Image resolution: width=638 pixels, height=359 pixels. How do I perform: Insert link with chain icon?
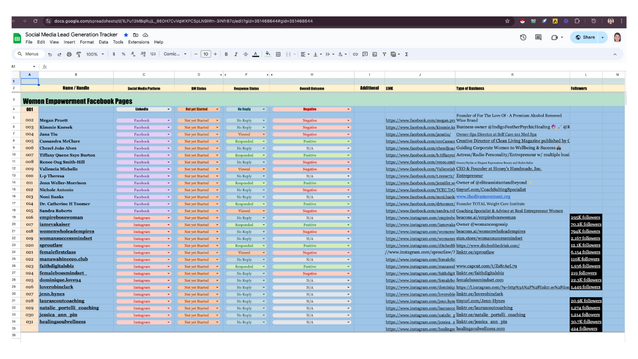(355, 54)
